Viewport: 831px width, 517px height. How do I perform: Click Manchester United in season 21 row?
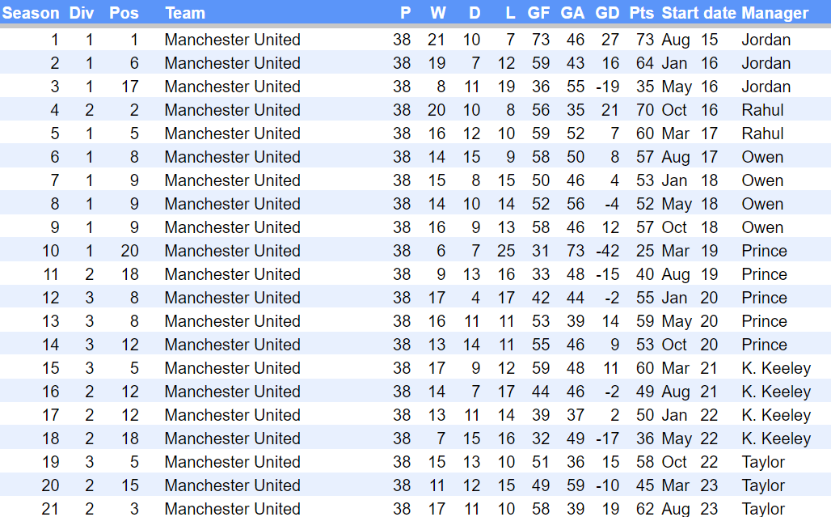[x=232, y=508]
